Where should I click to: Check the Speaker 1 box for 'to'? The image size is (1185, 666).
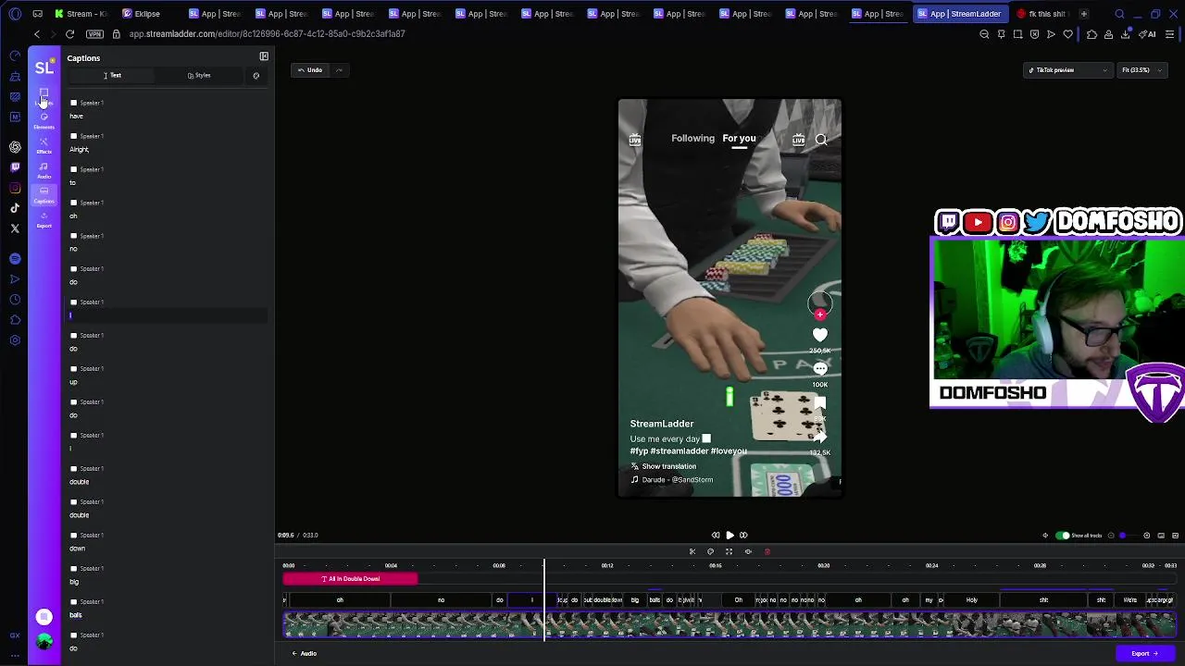pyautogui.click(x=73, y=169)
